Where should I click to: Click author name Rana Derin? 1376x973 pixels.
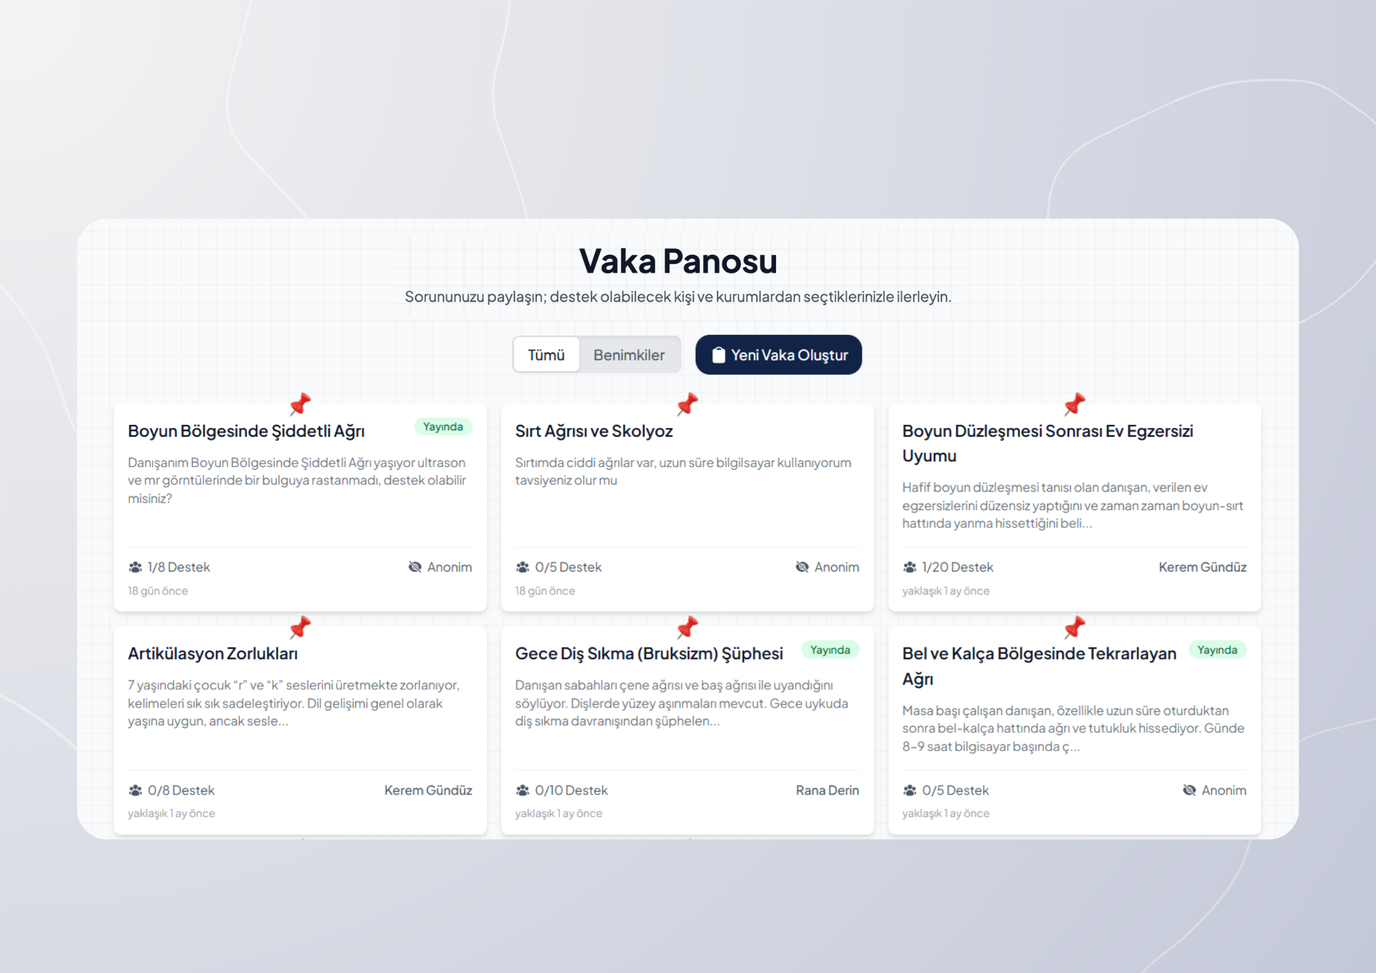click(x=827, y=790)
